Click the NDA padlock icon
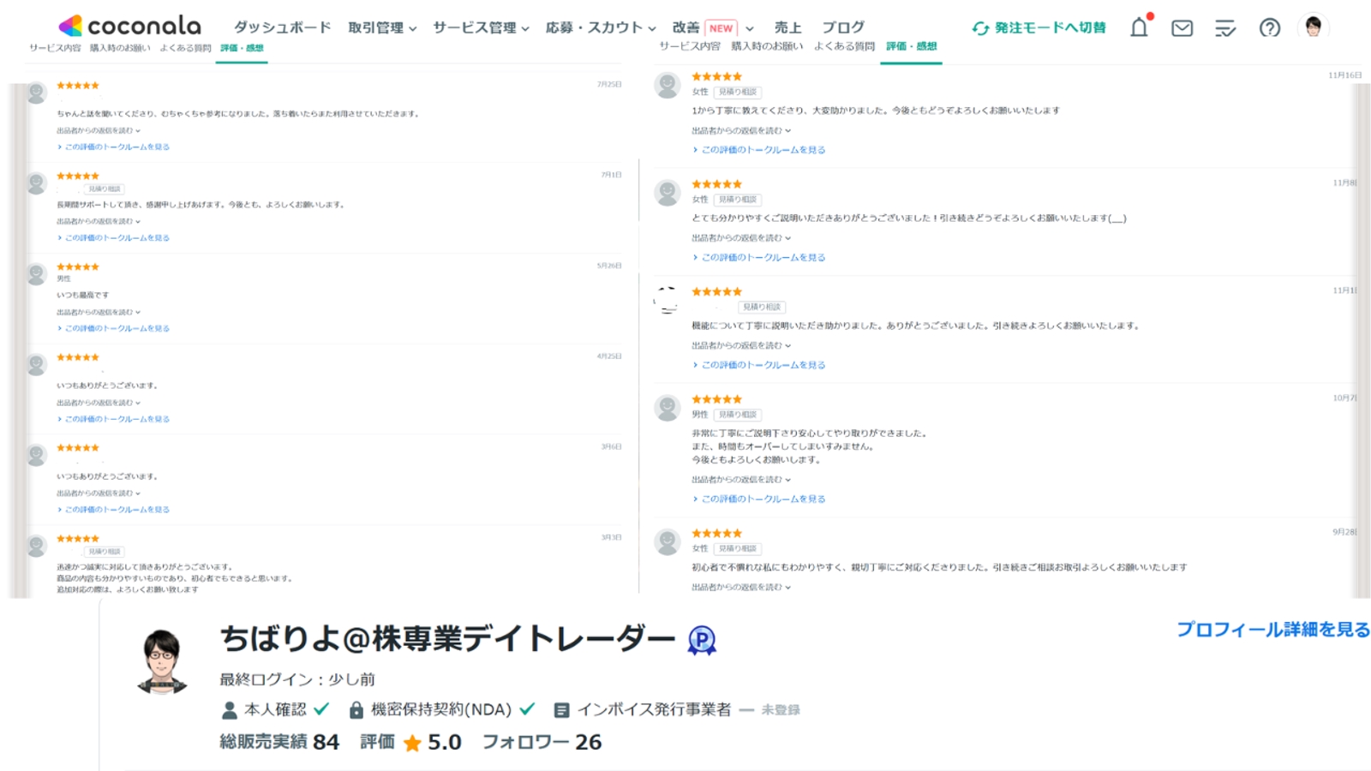 point(356,710)
